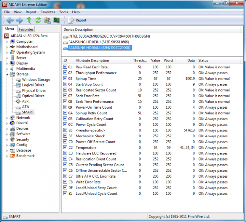The height and width of the screenshot is (222, 246).
Task: Click the INTEL SSDSA2M080G2GC drive icon
Action: (x=65, y=37)
